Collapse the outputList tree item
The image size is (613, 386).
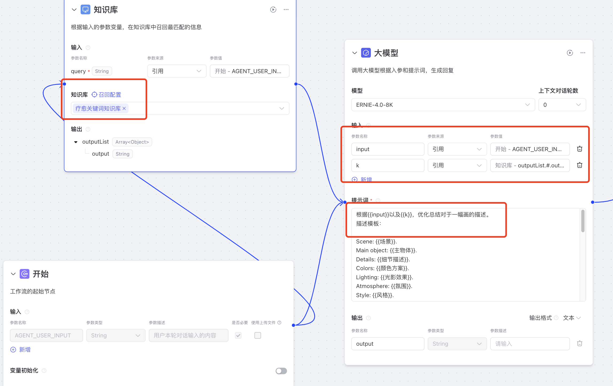(x=76, y=142)
